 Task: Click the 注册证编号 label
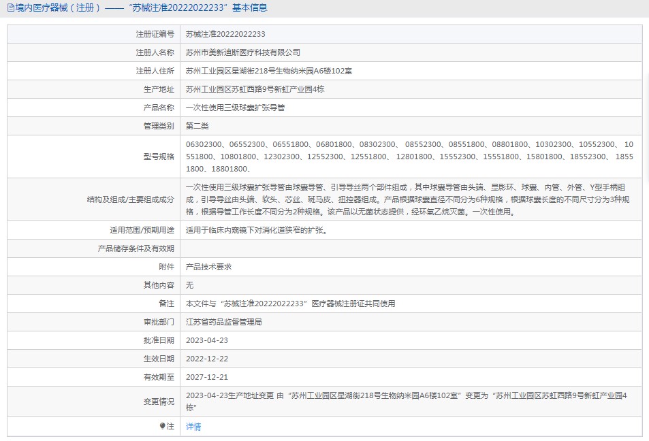coord(155,34)
